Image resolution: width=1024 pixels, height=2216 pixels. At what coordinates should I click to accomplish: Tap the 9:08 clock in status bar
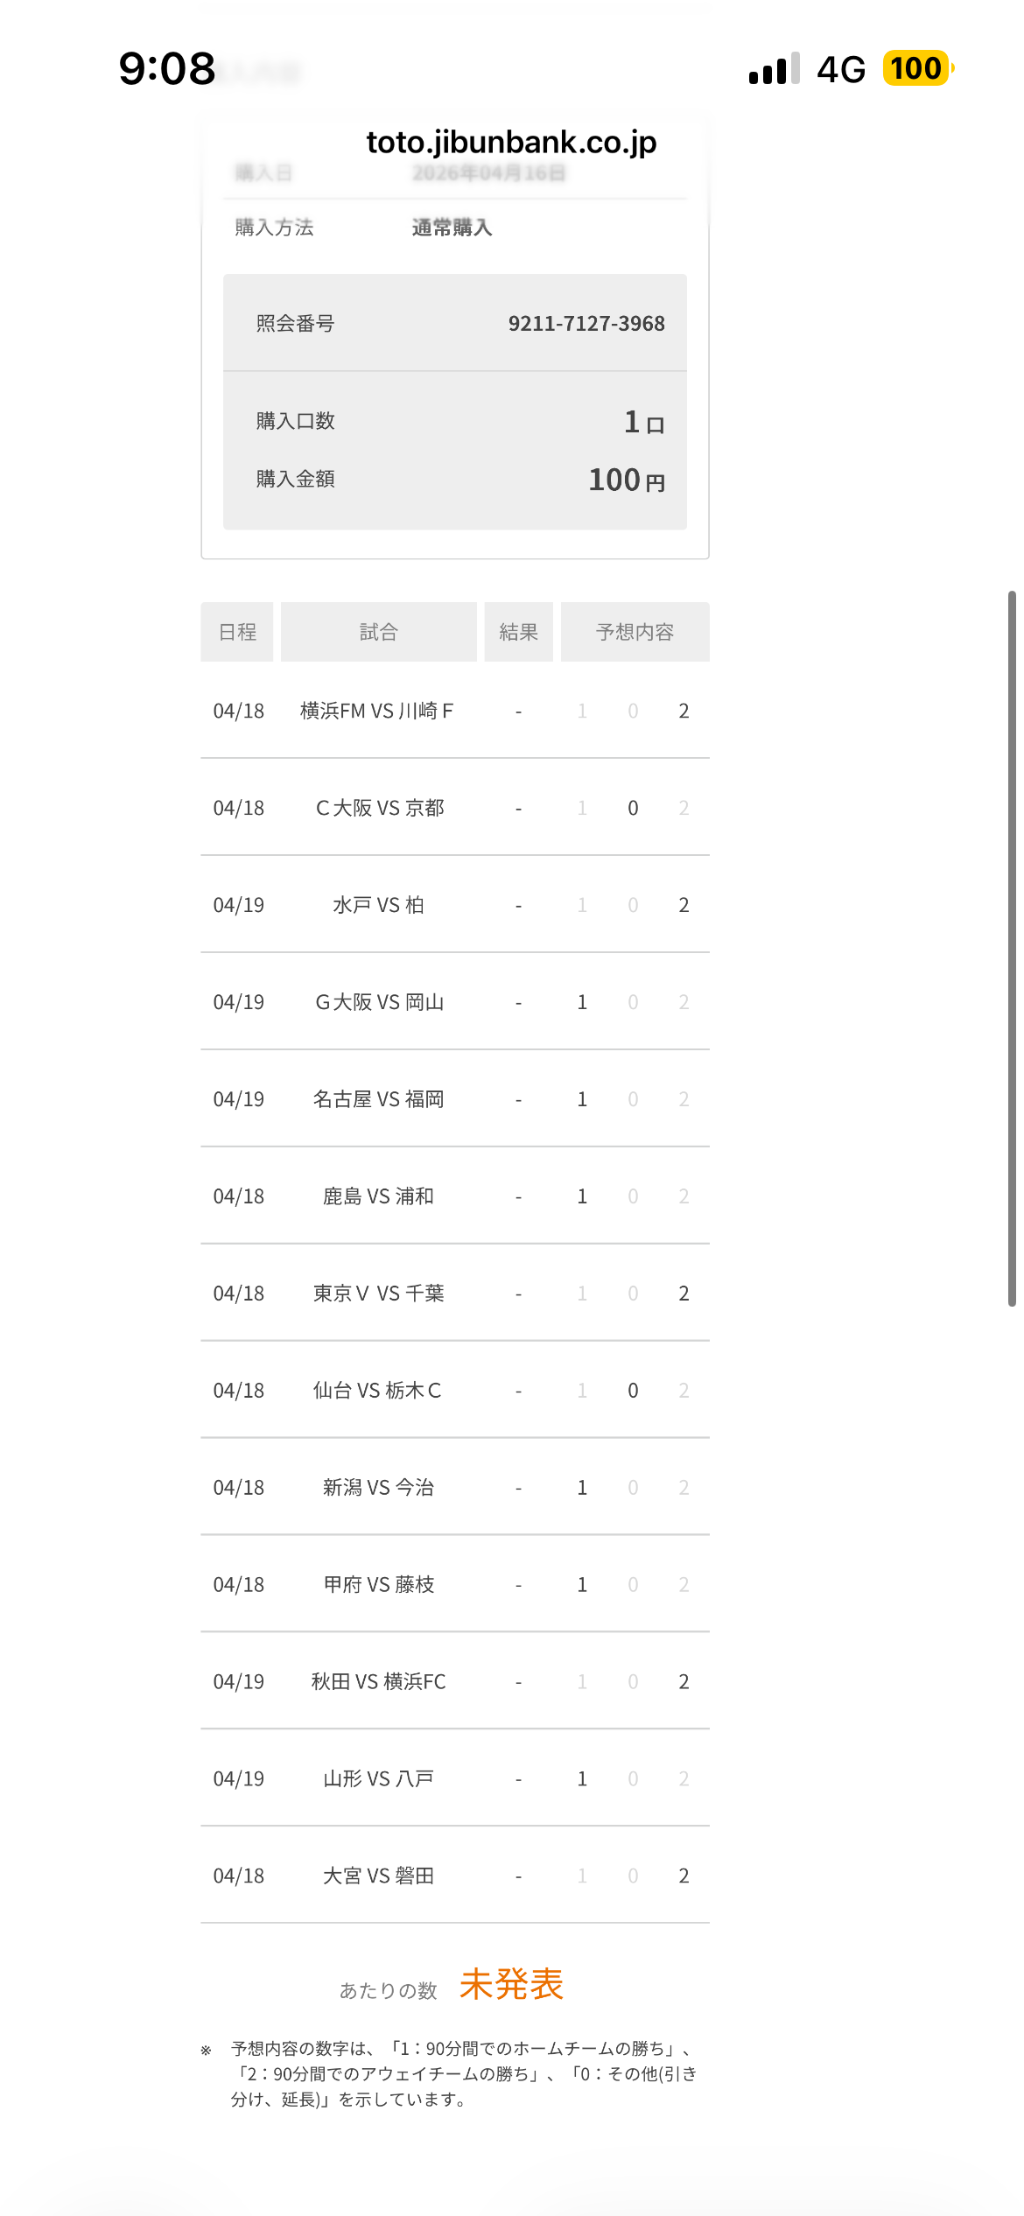tap(167, 69)
